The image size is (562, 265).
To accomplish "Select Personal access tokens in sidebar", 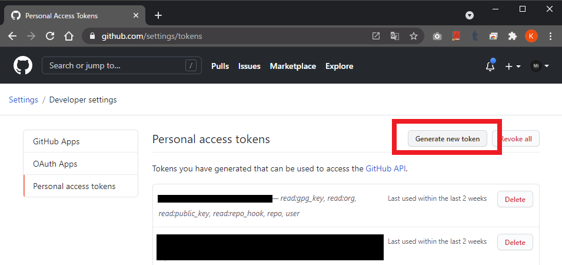I will 81,186.
